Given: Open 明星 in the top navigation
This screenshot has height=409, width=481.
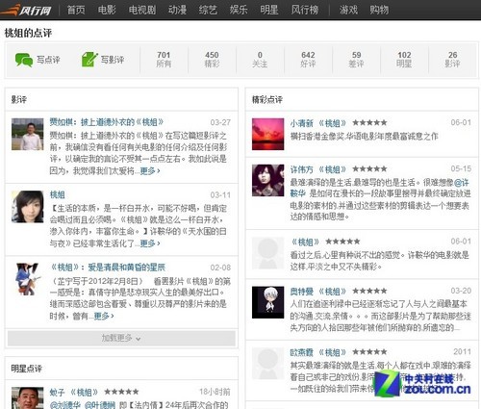Looking at the screenshot, I should (x=269, y=10).
